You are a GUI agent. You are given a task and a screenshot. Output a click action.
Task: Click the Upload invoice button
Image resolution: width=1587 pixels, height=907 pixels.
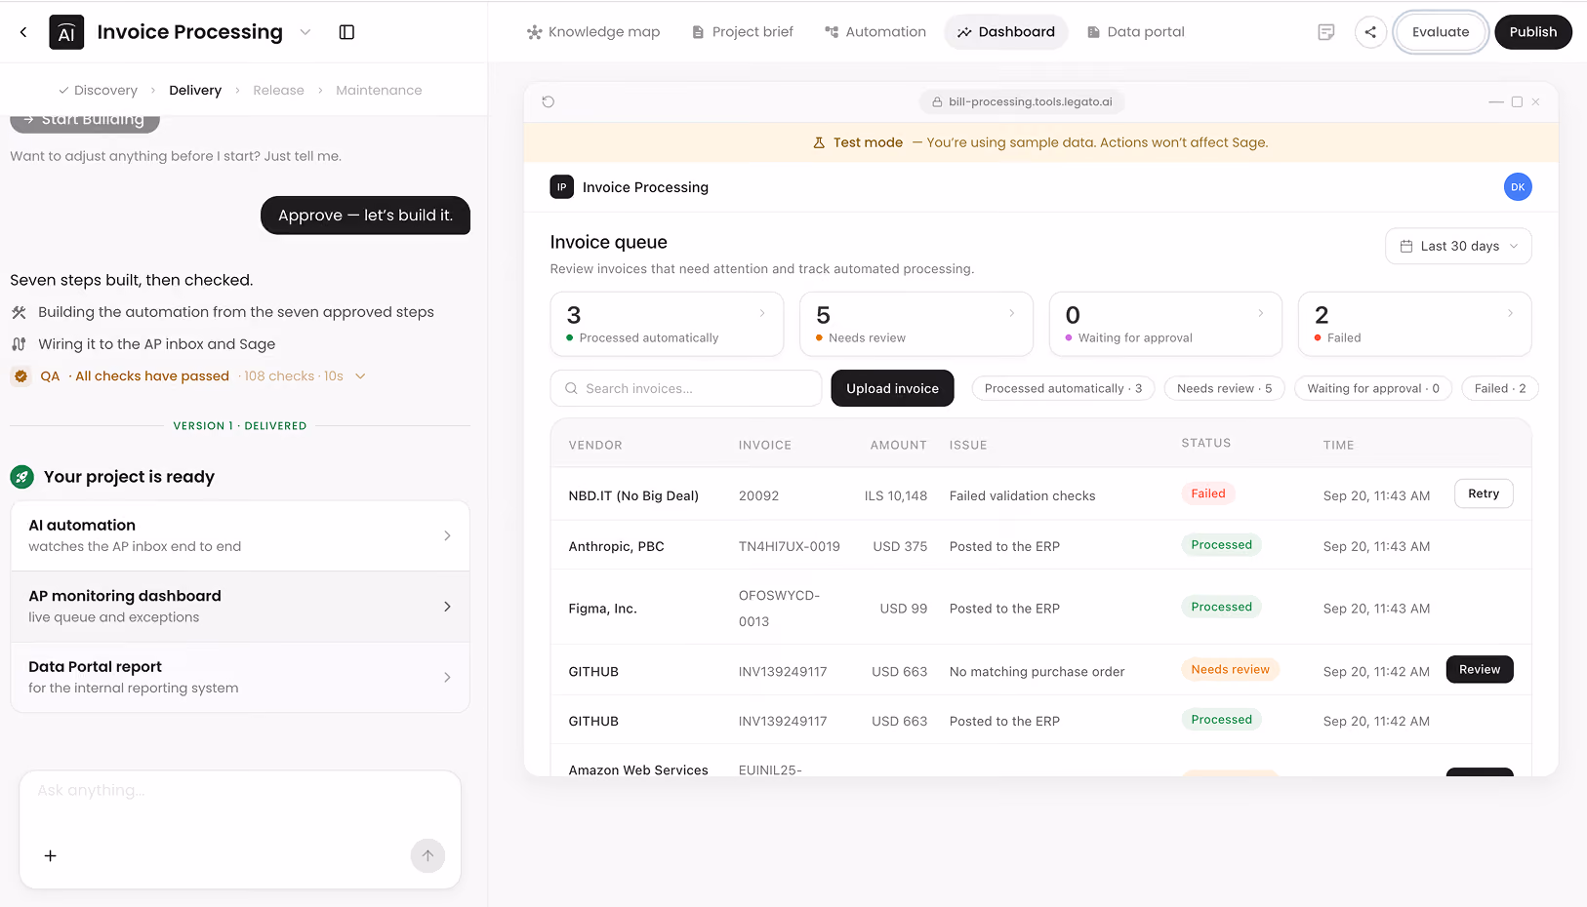coord(892,388)
